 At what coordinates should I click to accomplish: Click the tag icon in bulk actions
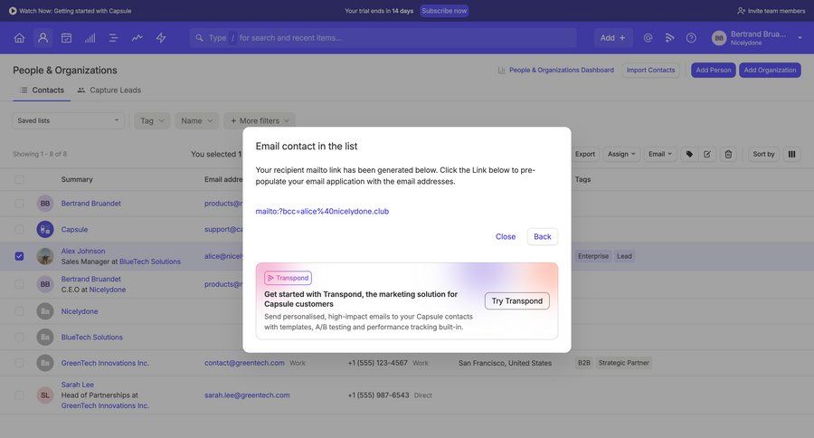click(689, 155)
